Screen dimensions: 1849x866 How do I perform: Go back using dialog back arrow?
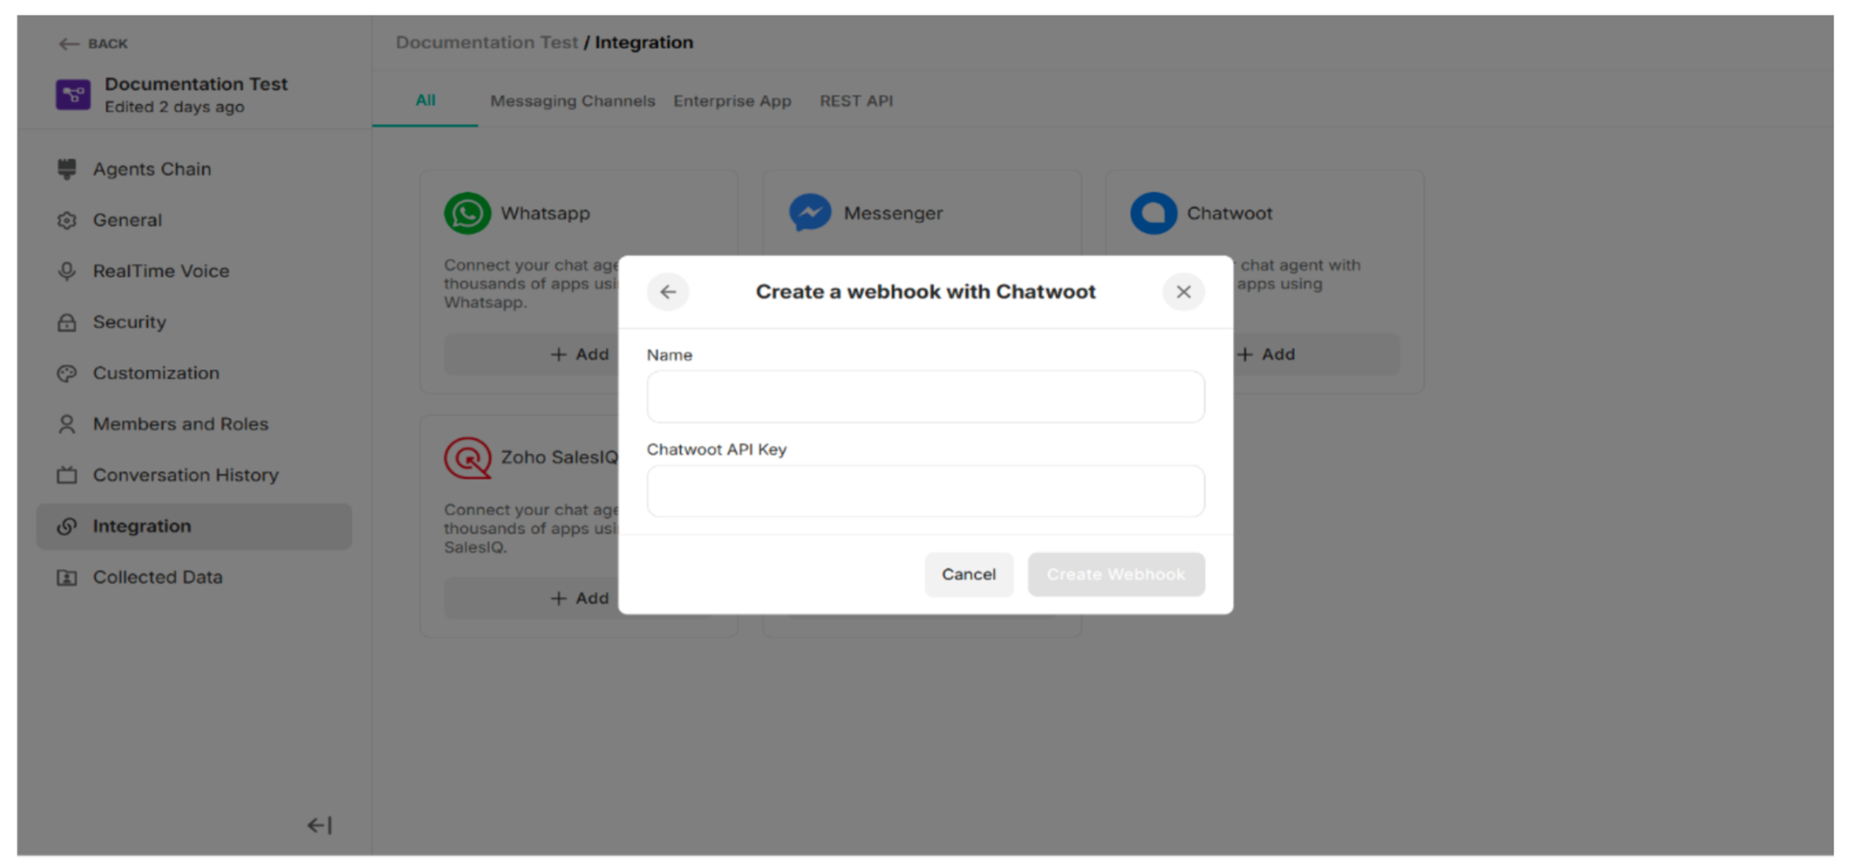(668, 291)
